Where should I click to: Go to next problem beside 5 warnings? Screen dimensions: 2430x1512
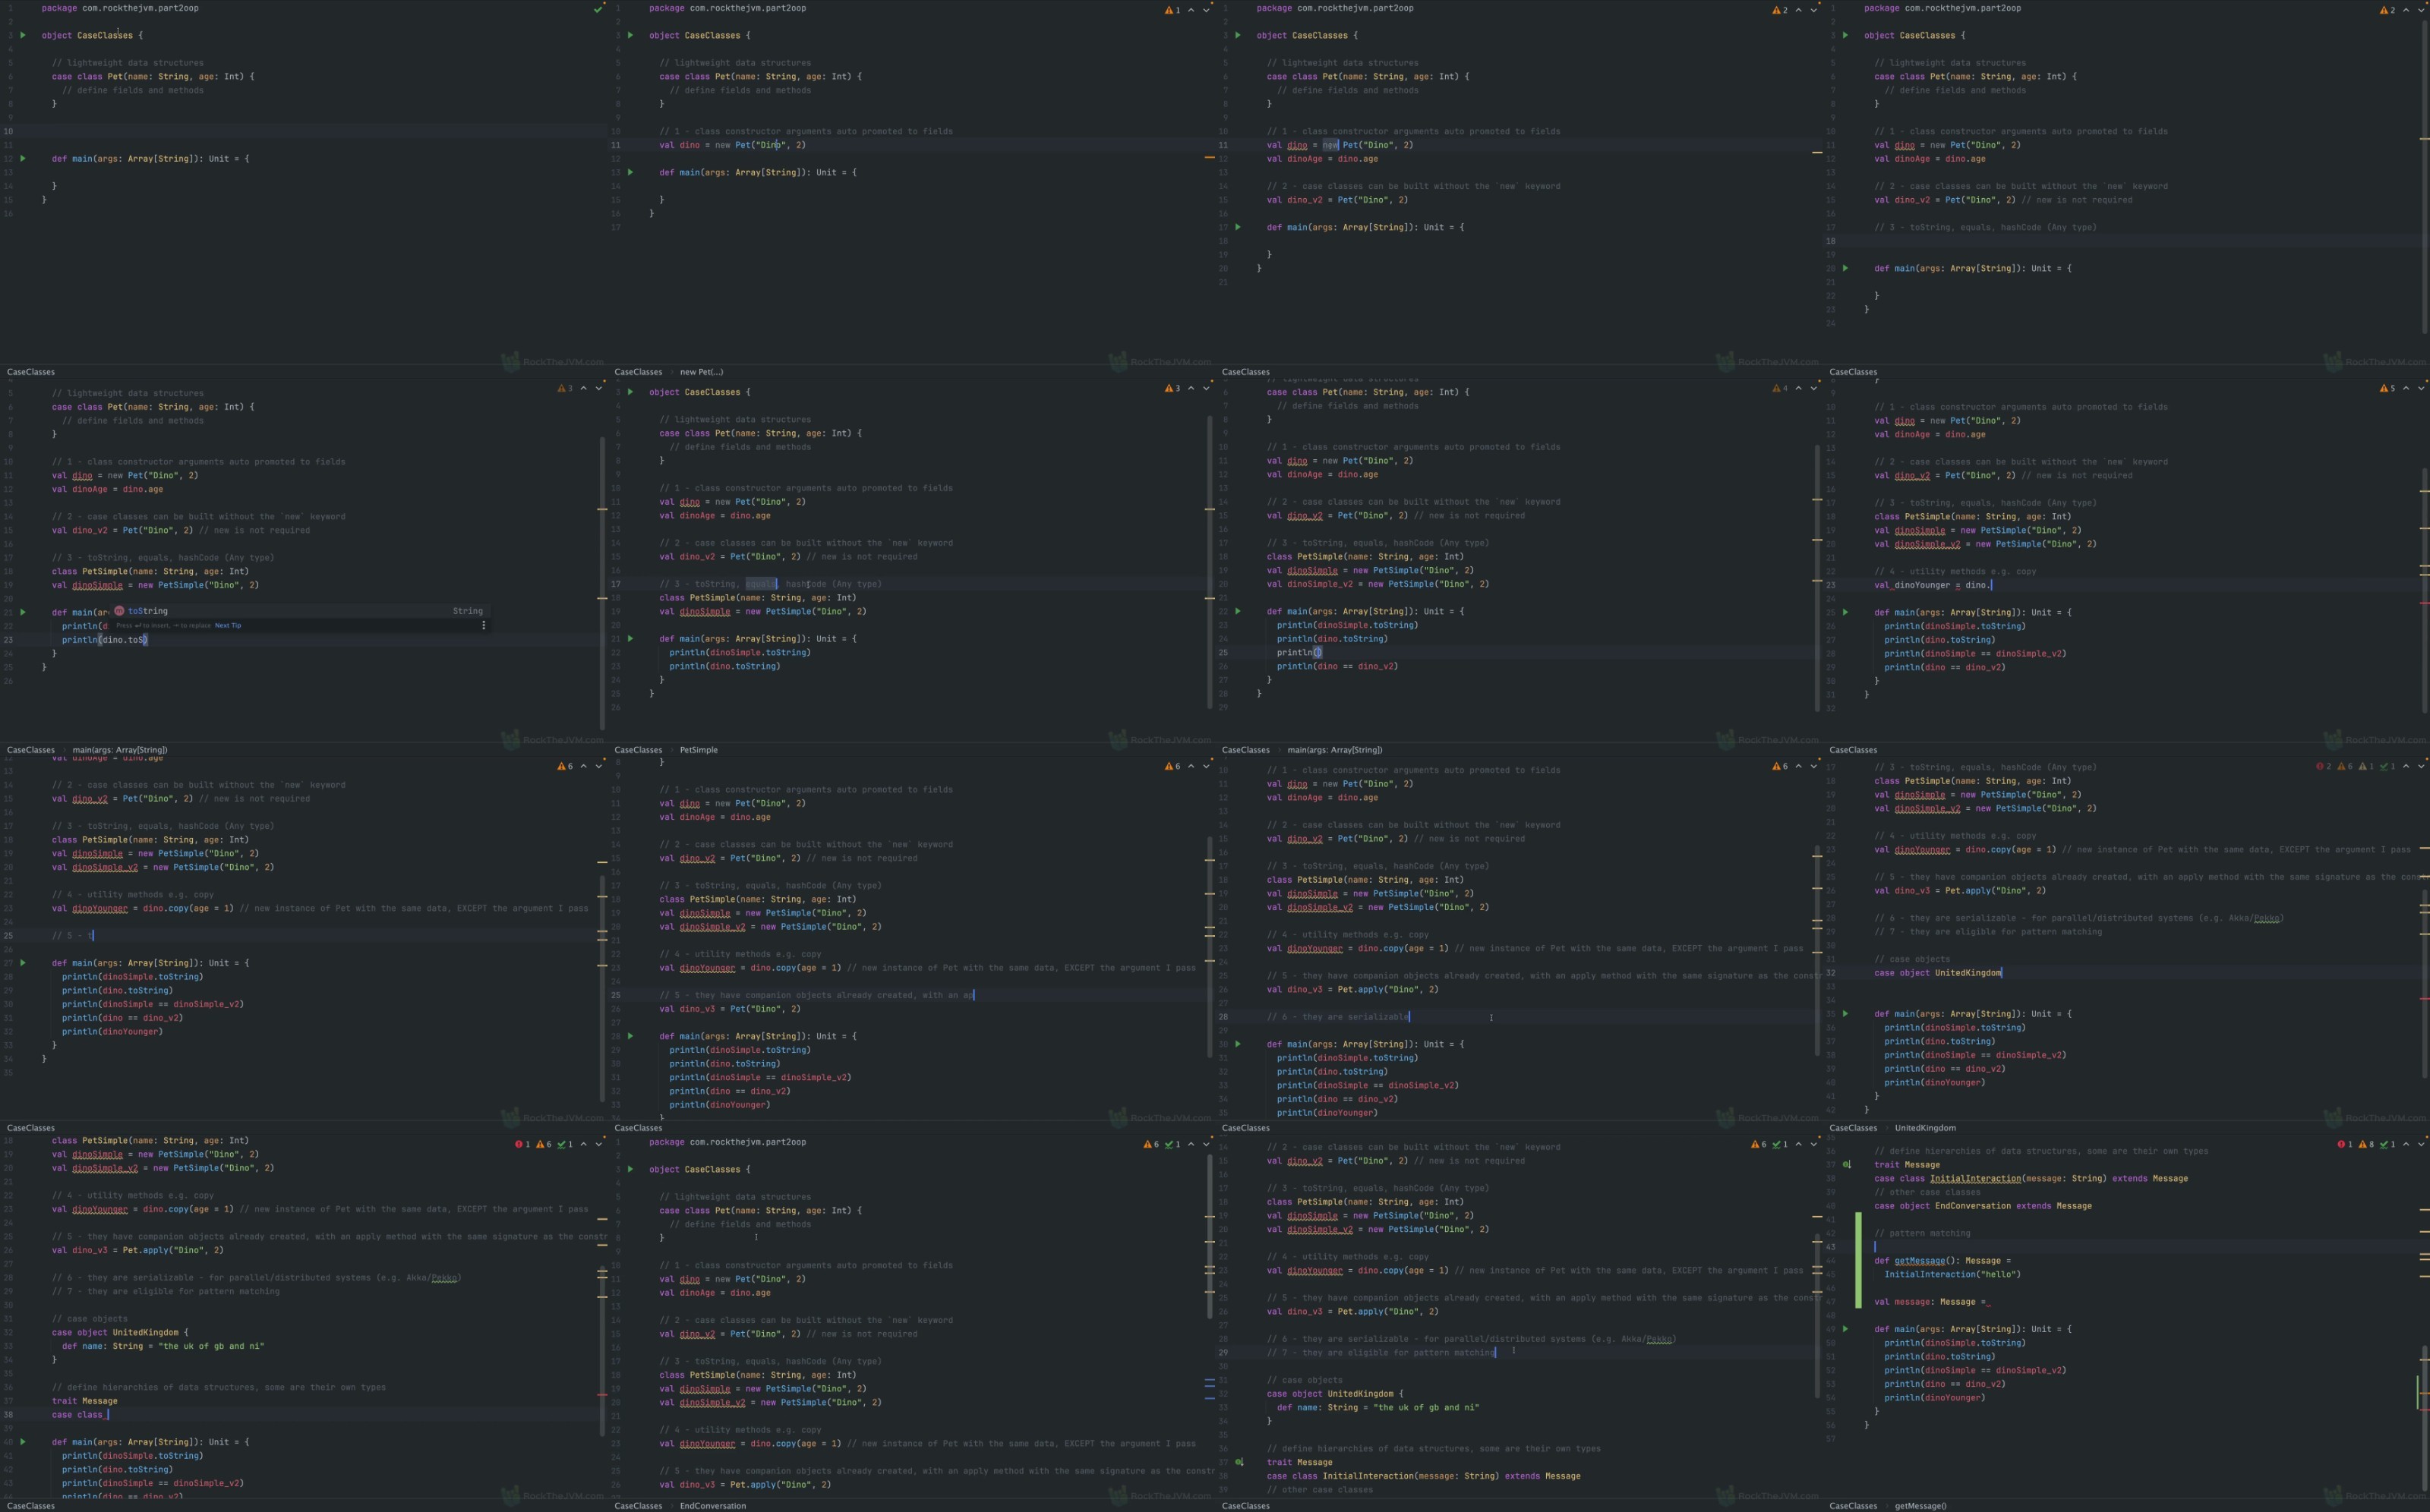(2421, 388)
